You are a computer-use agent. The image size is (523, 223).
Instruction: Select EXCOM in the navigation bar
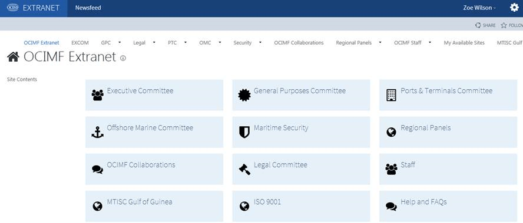[80, 42]
